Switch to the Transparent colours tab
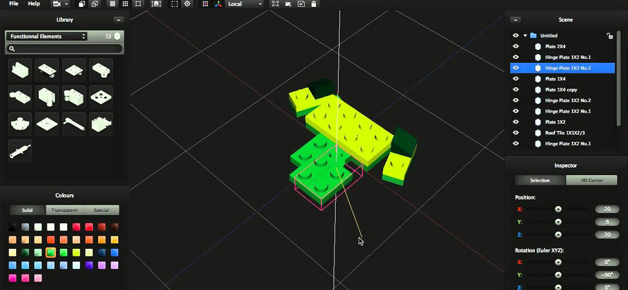The image size is (628, 290). click(65, 210)
